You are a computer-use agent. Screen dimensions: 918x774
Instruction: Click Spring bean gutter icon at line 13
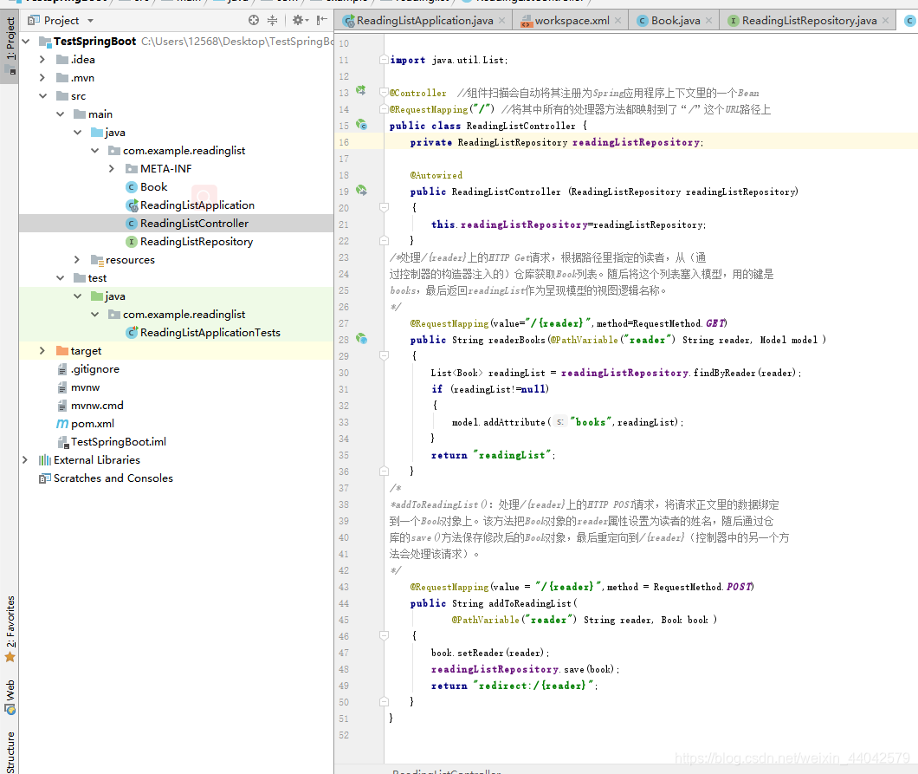(361, 91)
